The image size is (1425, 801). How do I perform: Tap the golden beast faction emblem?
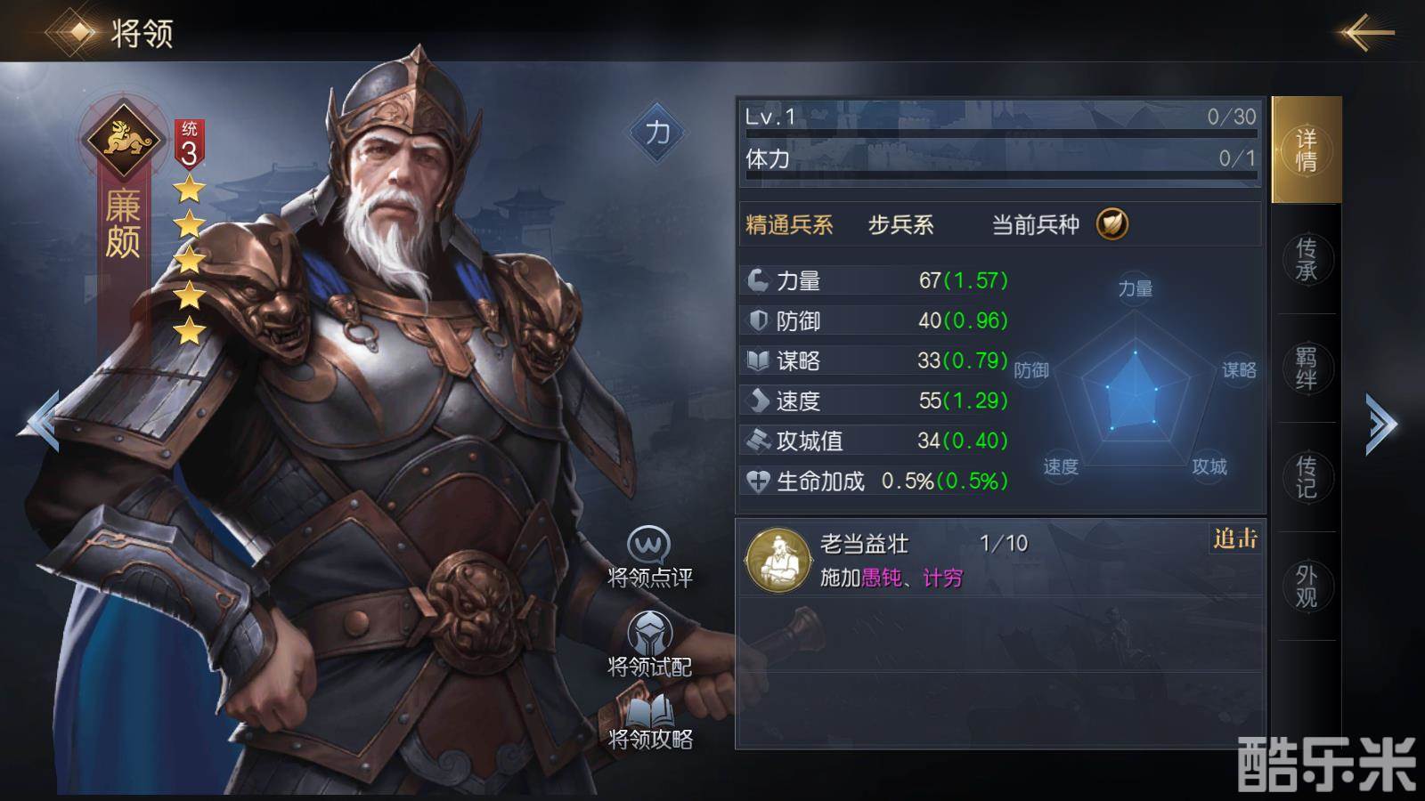(123, 140)
